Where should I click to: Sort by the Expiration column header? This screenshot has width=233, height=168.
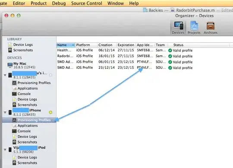pos(126,45)
